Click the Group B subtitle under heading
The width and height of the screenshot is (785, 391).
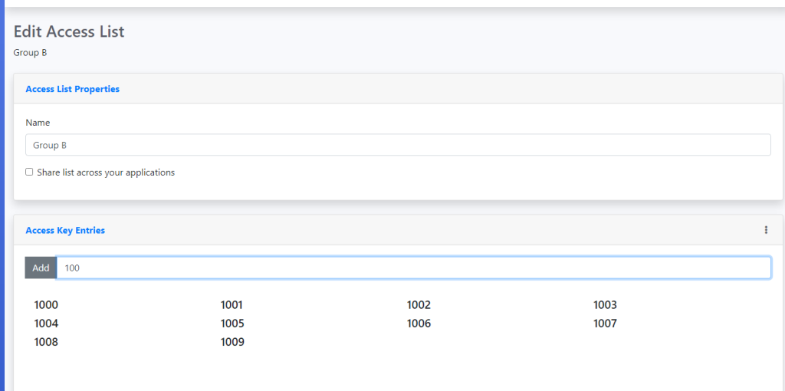click(x=31, y=53)
